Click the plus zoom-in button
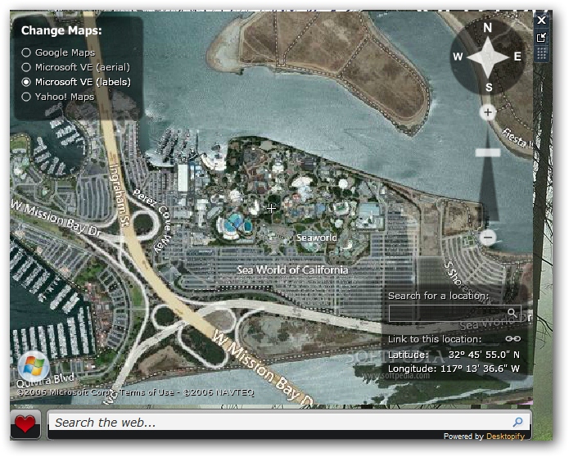Image resolution: width=569 pixels, height=457 pixels. 488,112
